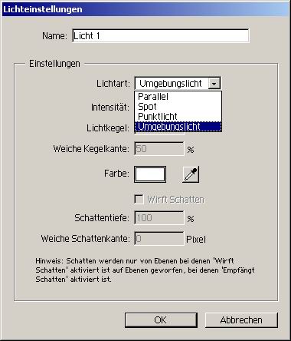Click the Pixel unit label
This screenshot has height=341, width=291.
pyautogui.click(x=196, y=240)
